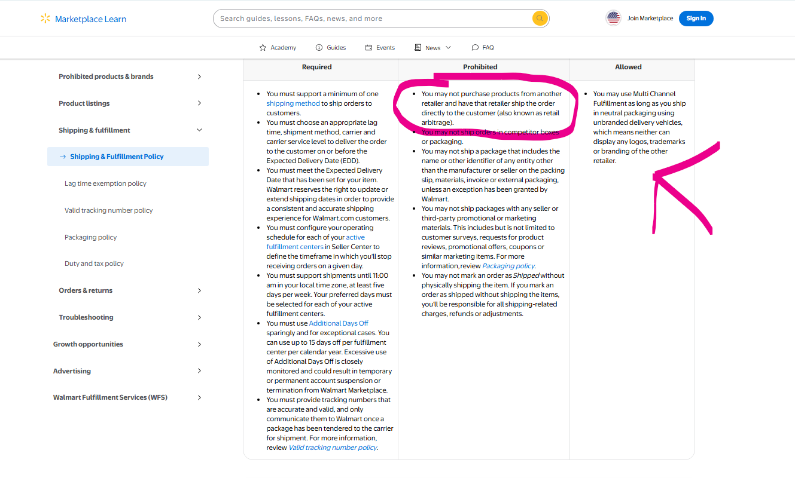
Task: Click the Marketplace Learn home link
Action: 84,19
